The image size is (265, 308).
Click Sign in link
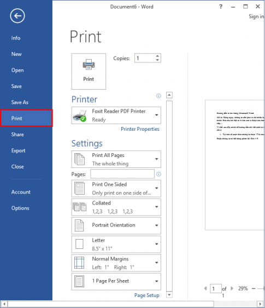coord(256,16)
